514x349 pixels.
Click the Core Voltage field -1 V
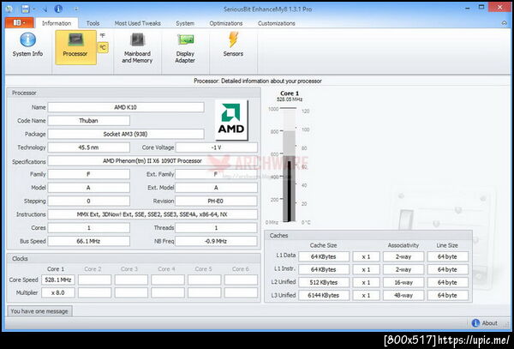(217, 147)
